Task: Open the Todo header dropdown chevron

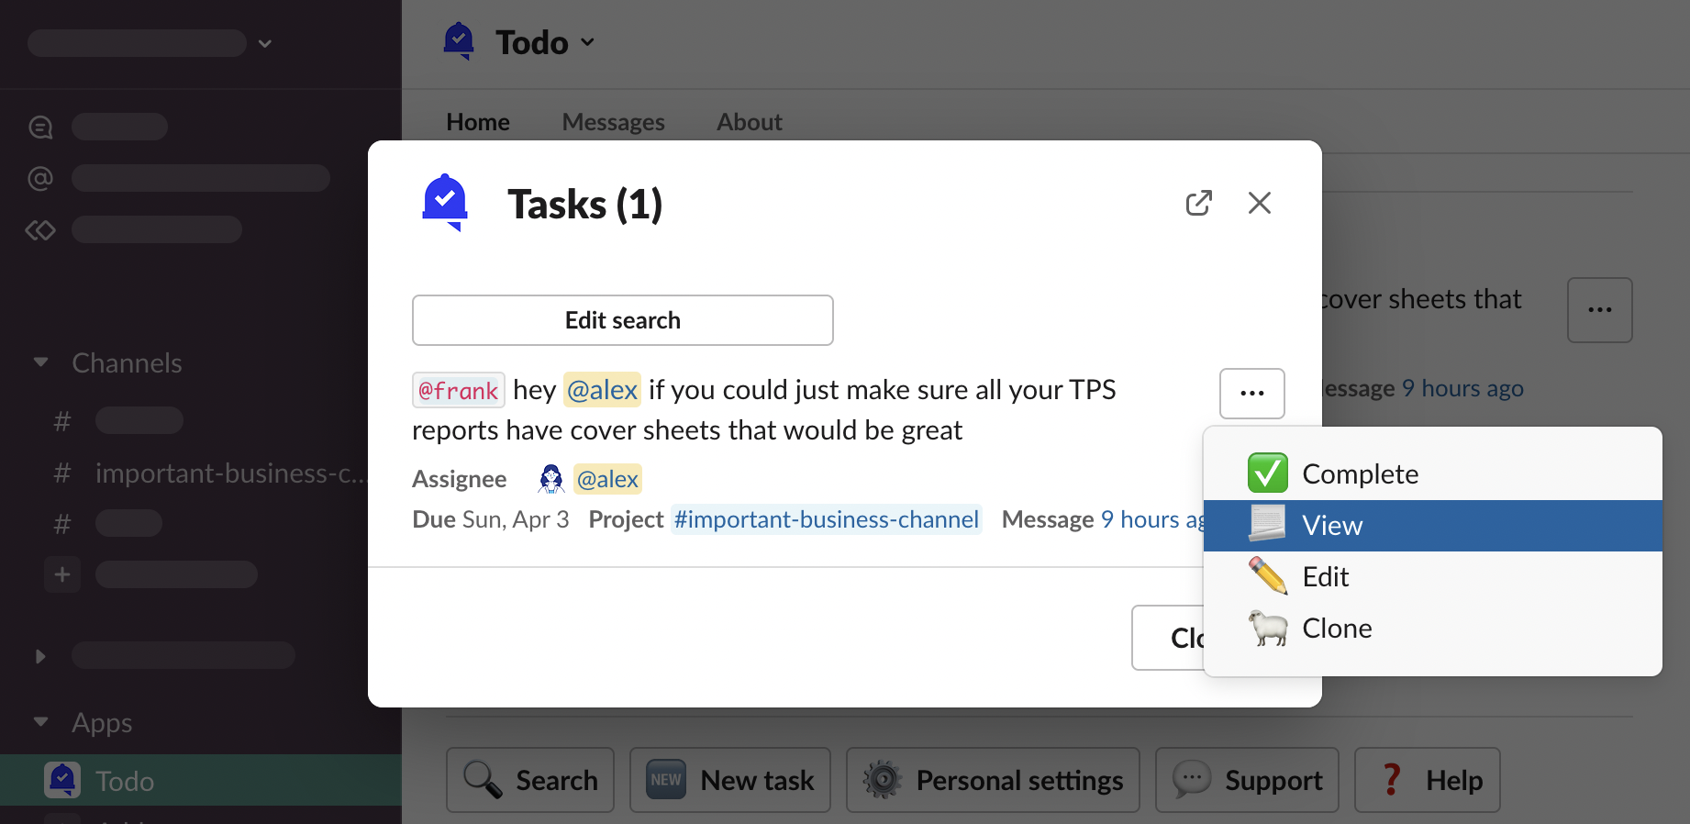Action: click(588, 42)
